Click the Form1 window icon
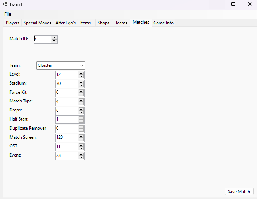Screen dimensions: 257x199 click(x=5, y=4)
